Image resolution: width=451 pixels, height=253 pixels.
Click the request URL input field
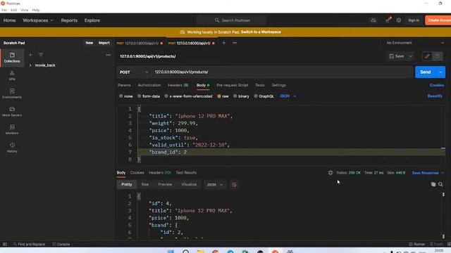coord(282,72)
